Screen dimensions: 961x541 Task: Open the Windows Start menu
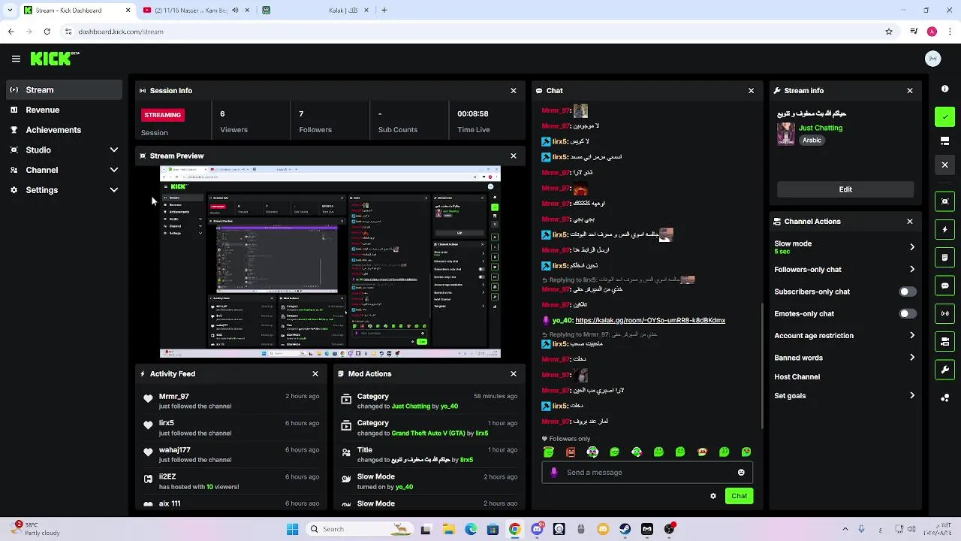292,529
